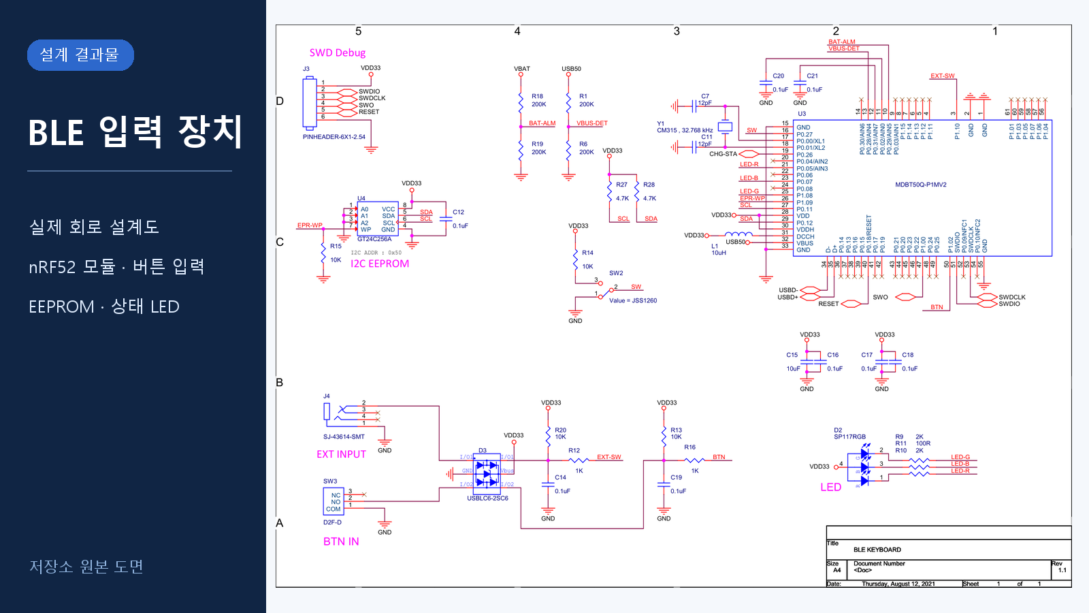Select decoupling capacitor C21
The height and width of the screenshot is (613, 1089).
[800, 83]
